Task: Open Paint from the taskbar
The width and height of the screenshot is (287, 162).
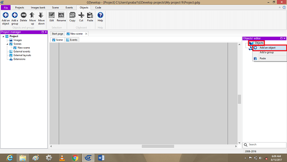Action: click(35, 158)
